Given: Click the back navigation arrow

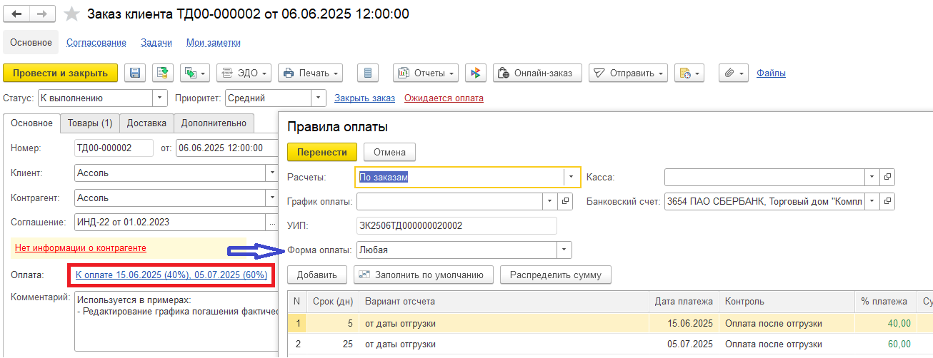Looking at the screenshot, I should [17, 14].
